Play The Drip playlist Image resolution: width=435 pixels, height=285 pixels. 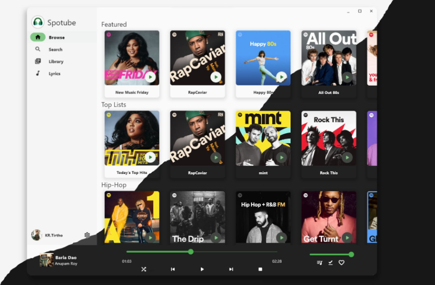tap(216, 238)
